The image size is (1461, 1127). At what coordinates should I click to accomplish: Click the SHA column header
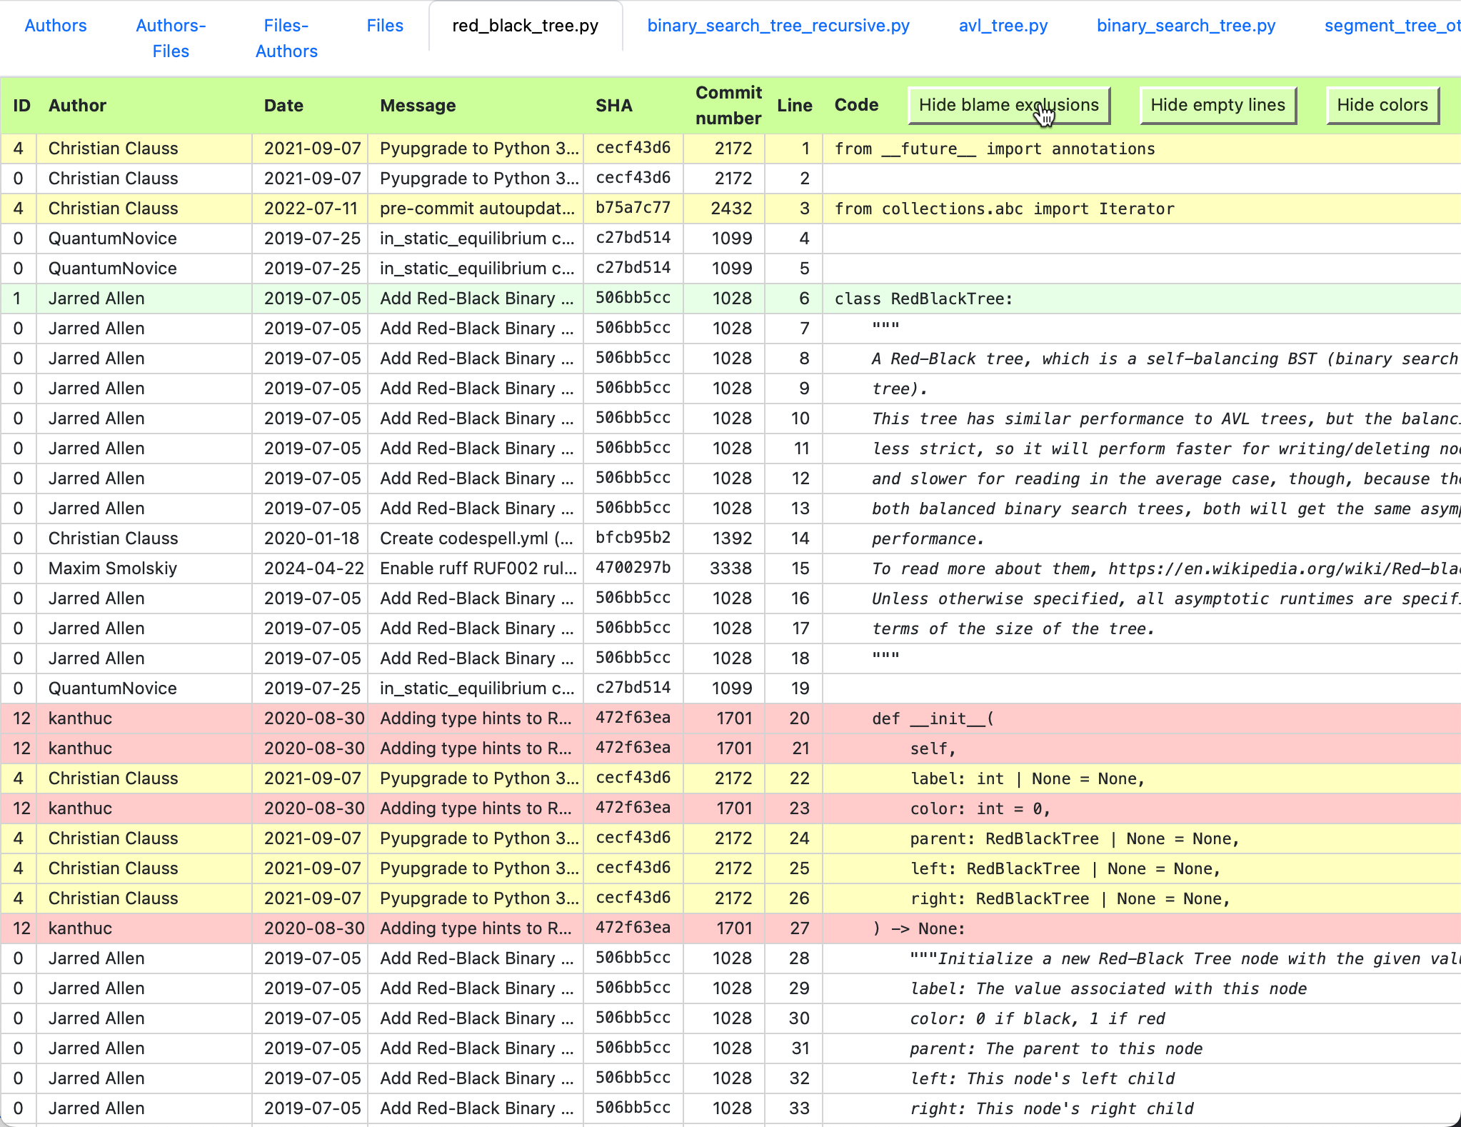tap(614, 106)
